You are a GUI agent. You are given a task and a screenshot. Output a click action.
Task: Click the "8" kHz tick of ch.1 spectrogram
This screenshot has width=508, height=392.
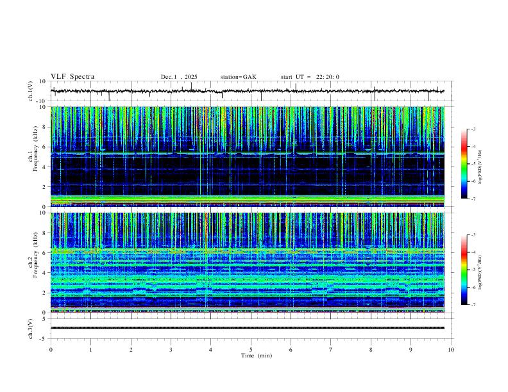pos(44,127)
